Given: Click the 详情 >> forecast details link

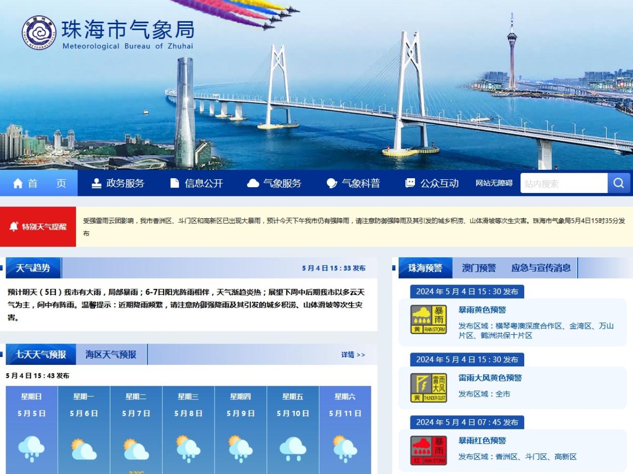Looking at the screenshot, I should pyautogui.click(x=353, y=355).
